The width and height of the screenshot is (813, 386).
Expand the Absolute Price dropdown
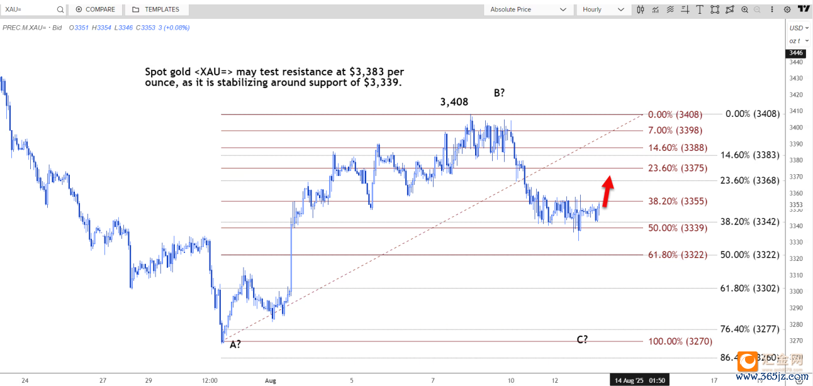(x=528, y=9)
